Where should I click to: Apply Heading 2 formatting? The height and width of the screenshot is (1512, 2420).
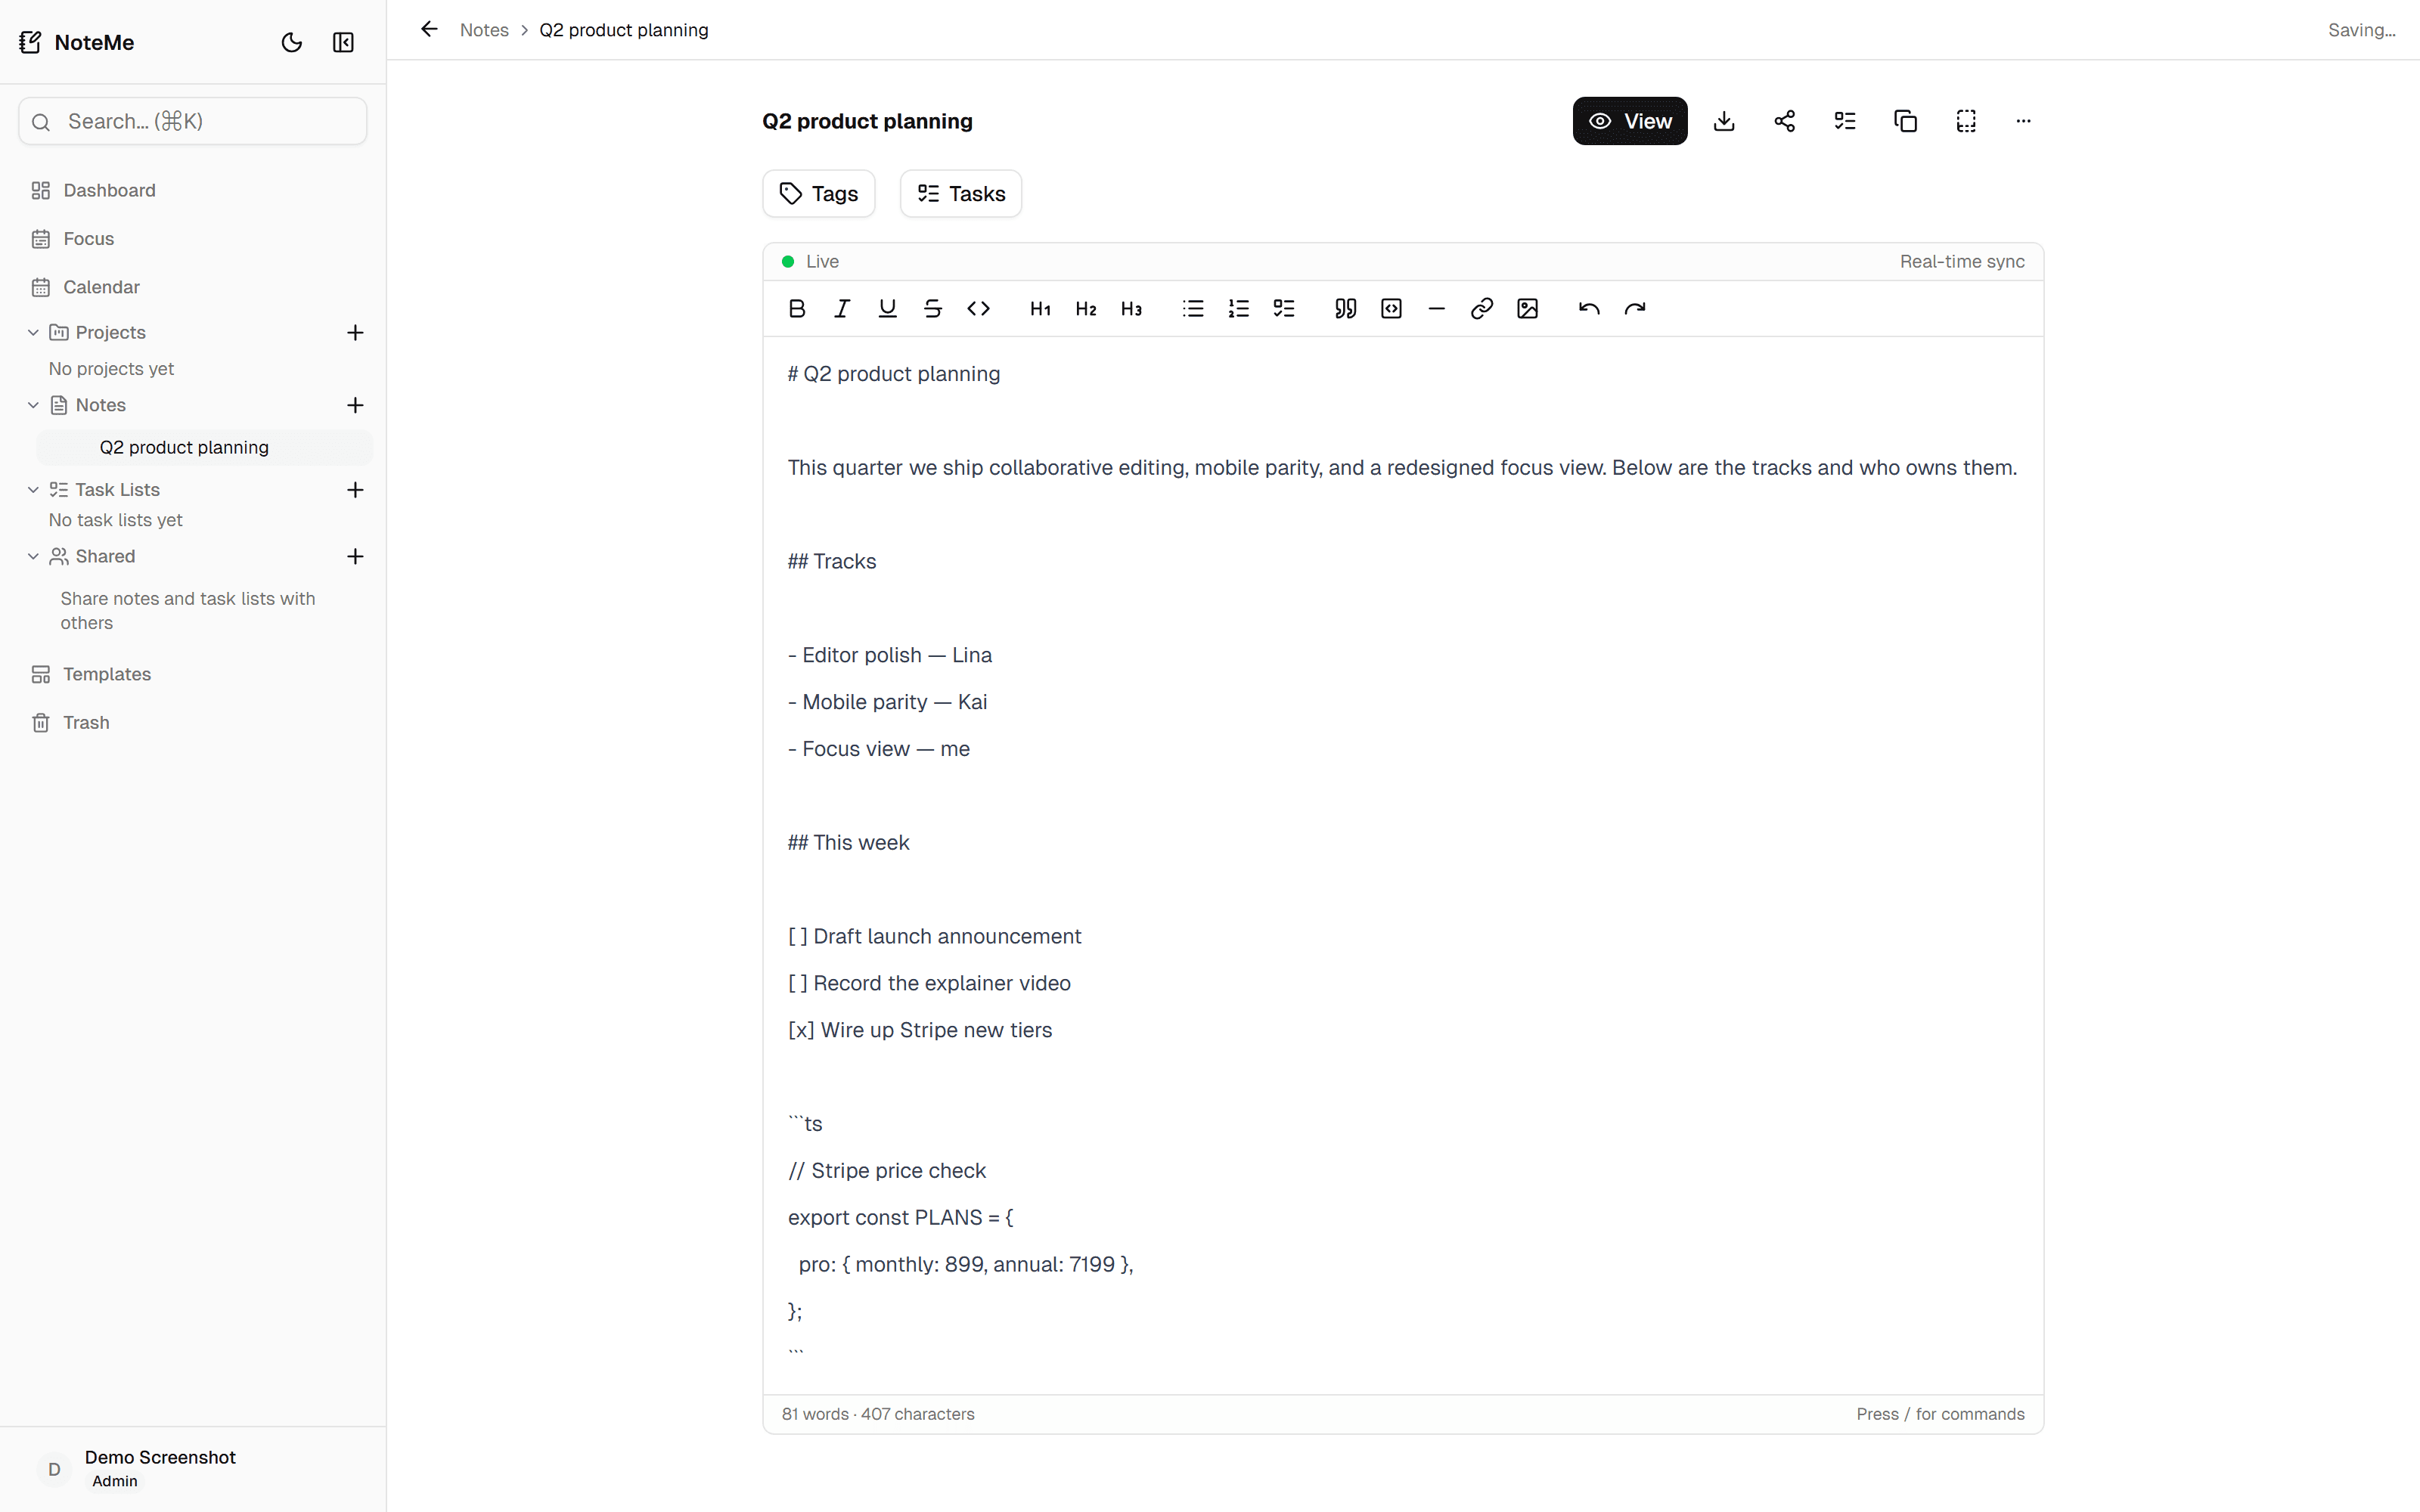(1085, 308)
